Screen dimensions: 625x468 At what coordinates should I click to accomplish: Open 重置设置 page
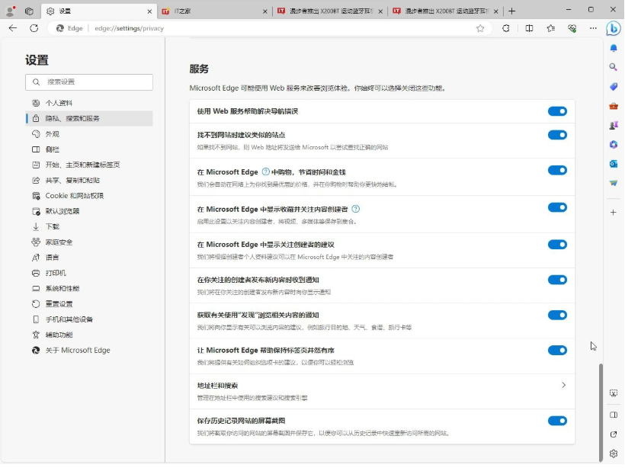[x=89, y=304]
